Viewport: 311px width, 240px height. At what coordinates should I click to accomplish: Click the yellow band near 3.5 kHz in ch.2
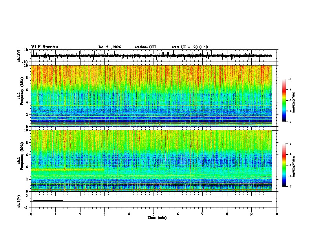68,170
